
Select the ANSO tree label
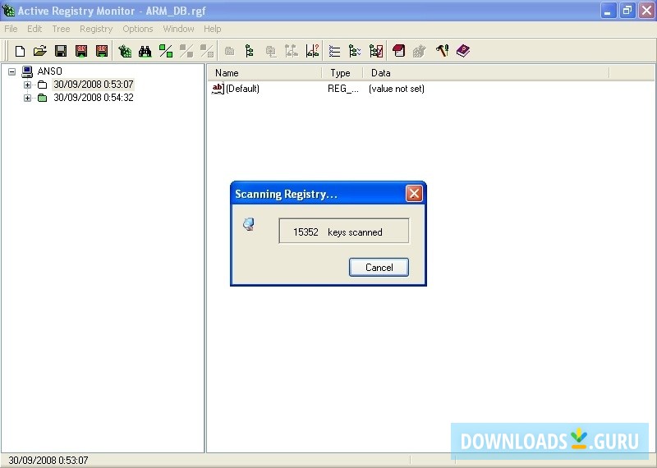pyautogui.click(x=50, y=71)
